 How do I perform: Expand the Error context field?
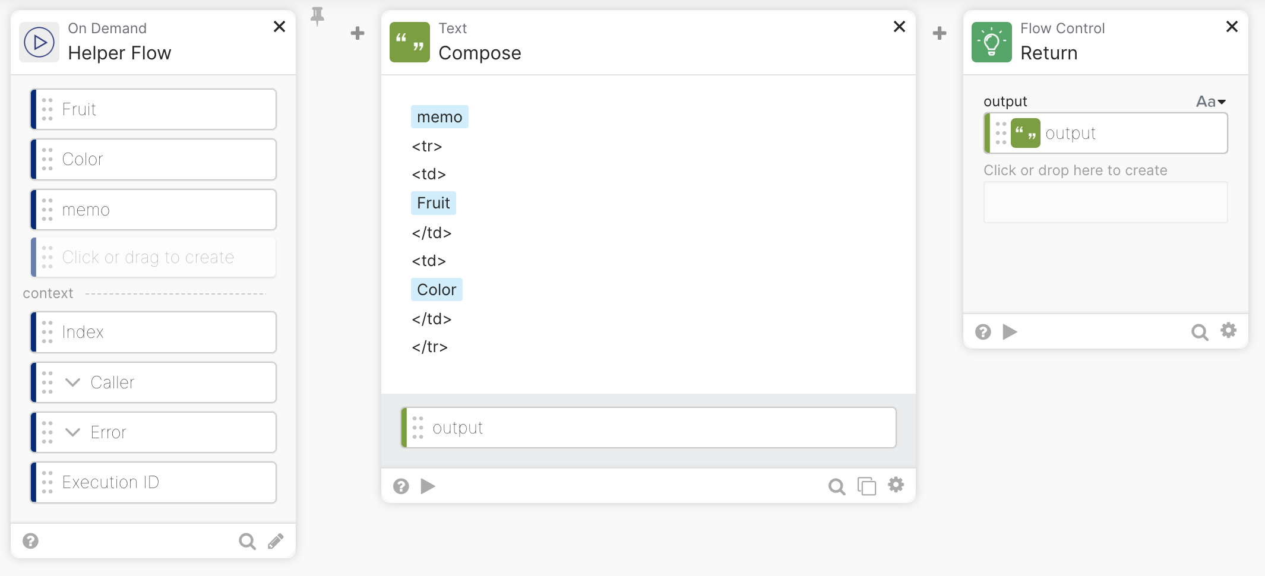[x=73, y=432]
